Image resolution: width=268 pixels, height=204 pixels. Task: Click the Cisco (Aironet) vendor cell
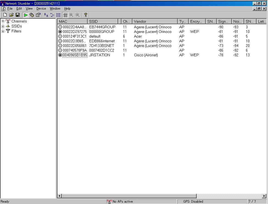pyautogui.click(x=146, y=55)
